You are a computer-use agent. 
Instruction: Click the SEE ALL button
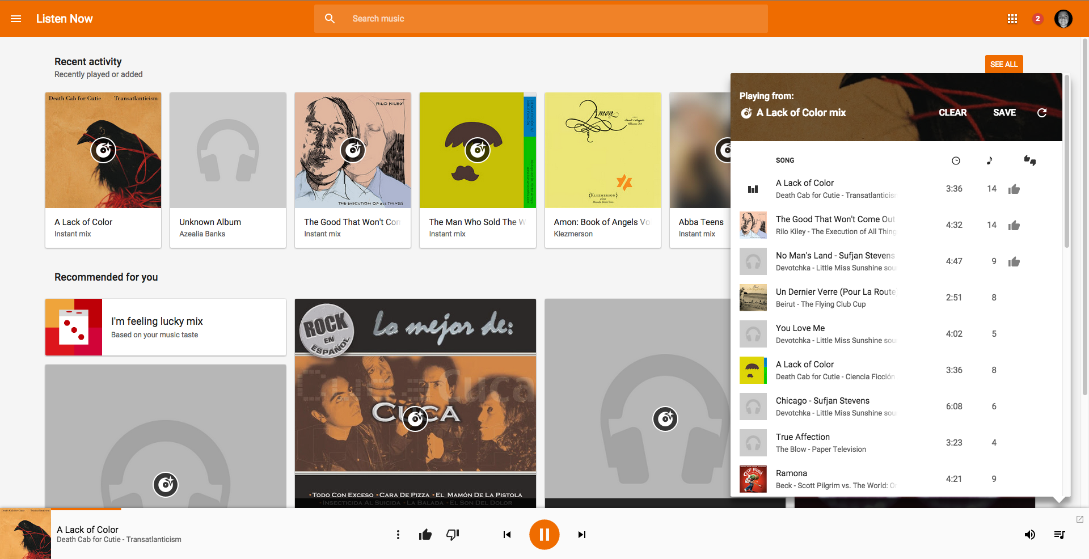(1004, 64)
